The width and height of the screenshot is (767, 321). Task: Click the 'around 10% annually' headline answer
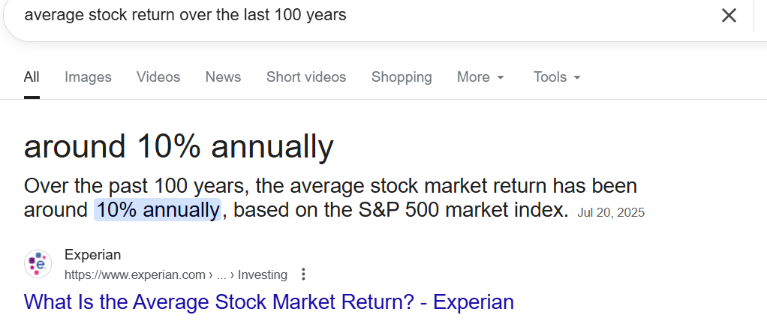point(179,146)
